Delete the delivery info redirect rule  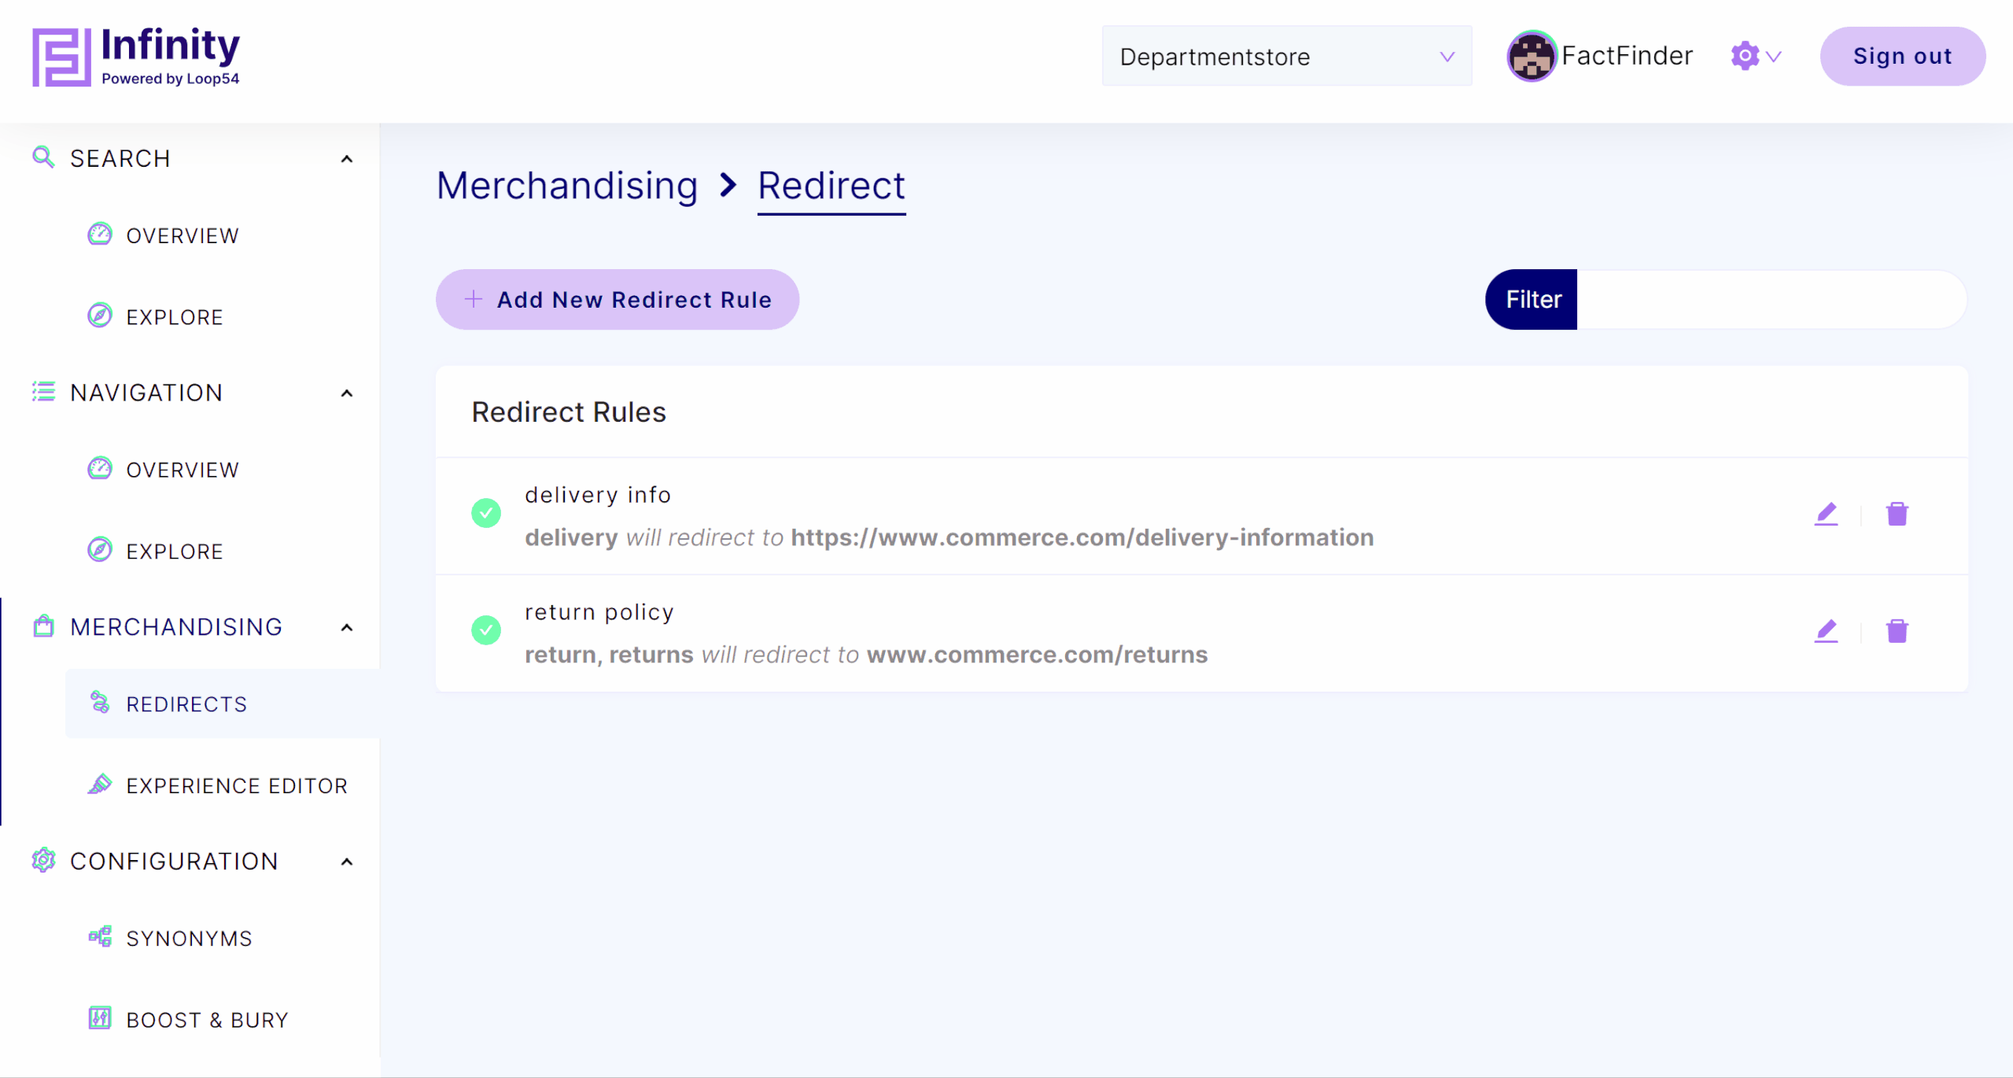tap(1897, 514)
